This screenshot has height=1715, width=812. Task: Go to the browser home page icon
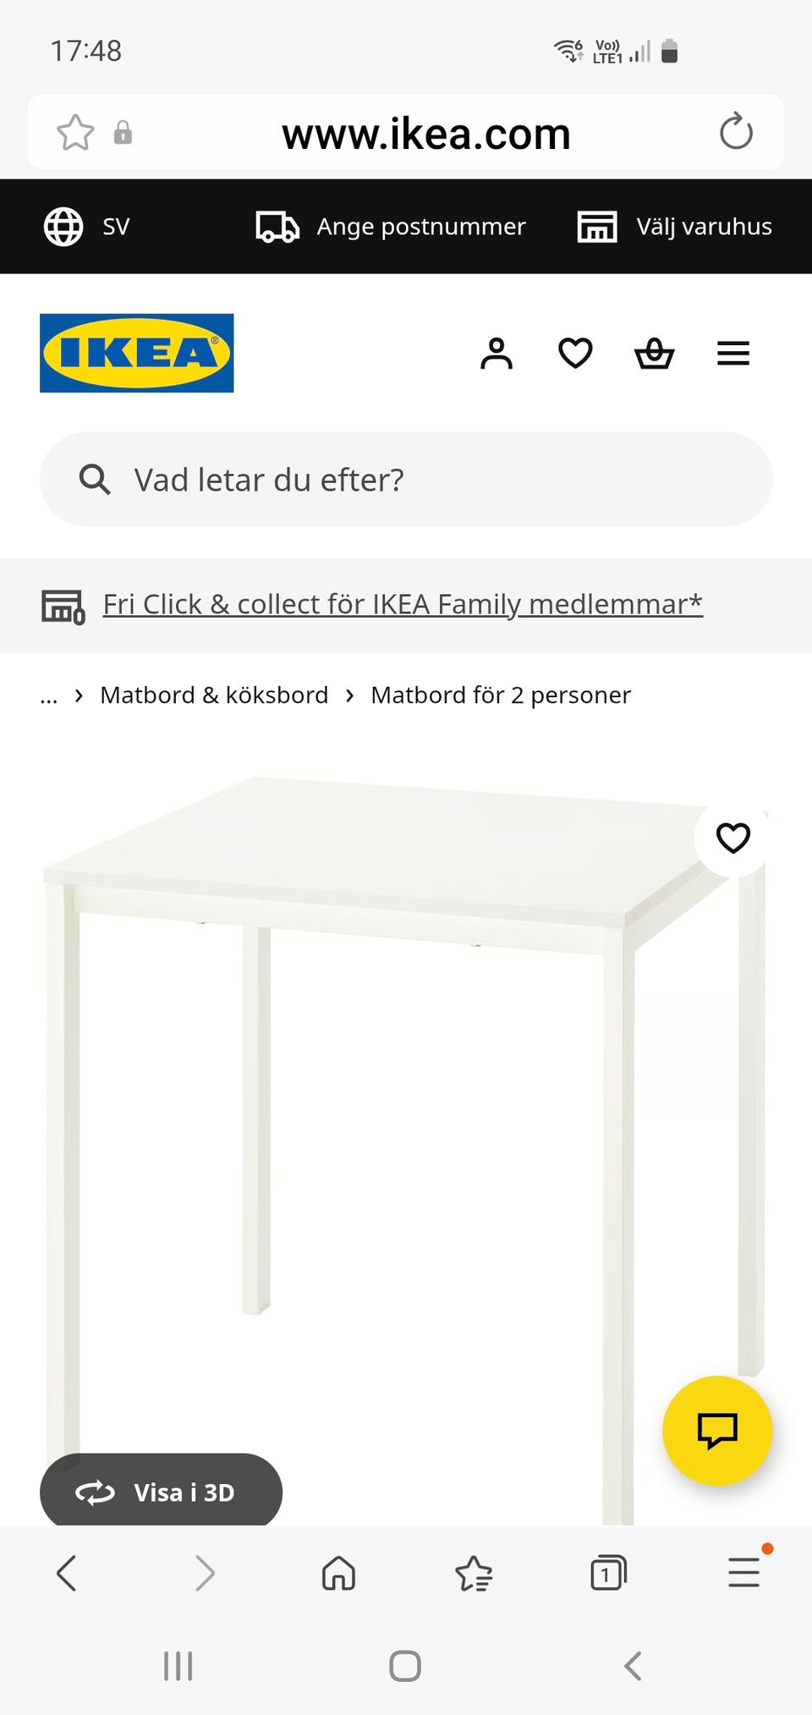338,1573
